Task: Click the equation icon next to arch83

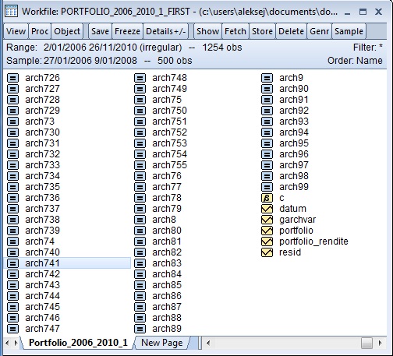Action: pyautogui.click(x=140, y=263)
